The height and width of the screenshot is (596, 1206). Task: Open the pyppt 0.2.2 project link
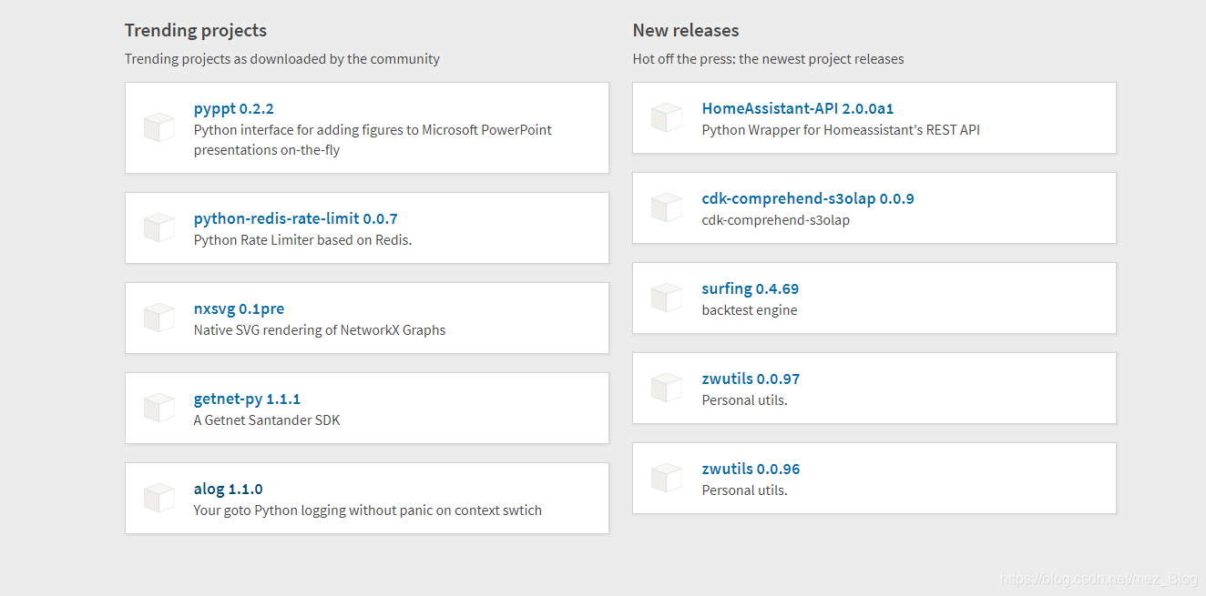(x=233, y=108)
